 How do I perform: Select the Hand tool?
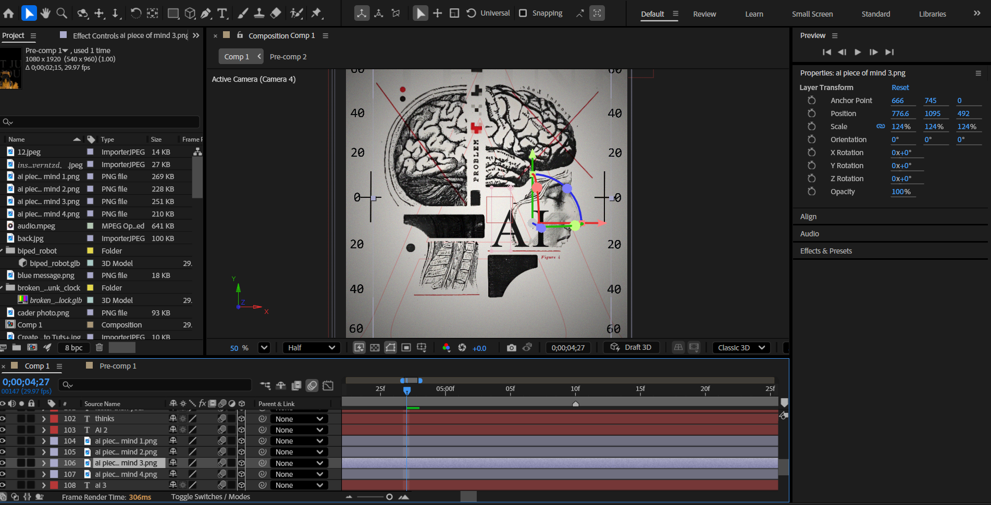pyautogui.click(x=45, y=13)
